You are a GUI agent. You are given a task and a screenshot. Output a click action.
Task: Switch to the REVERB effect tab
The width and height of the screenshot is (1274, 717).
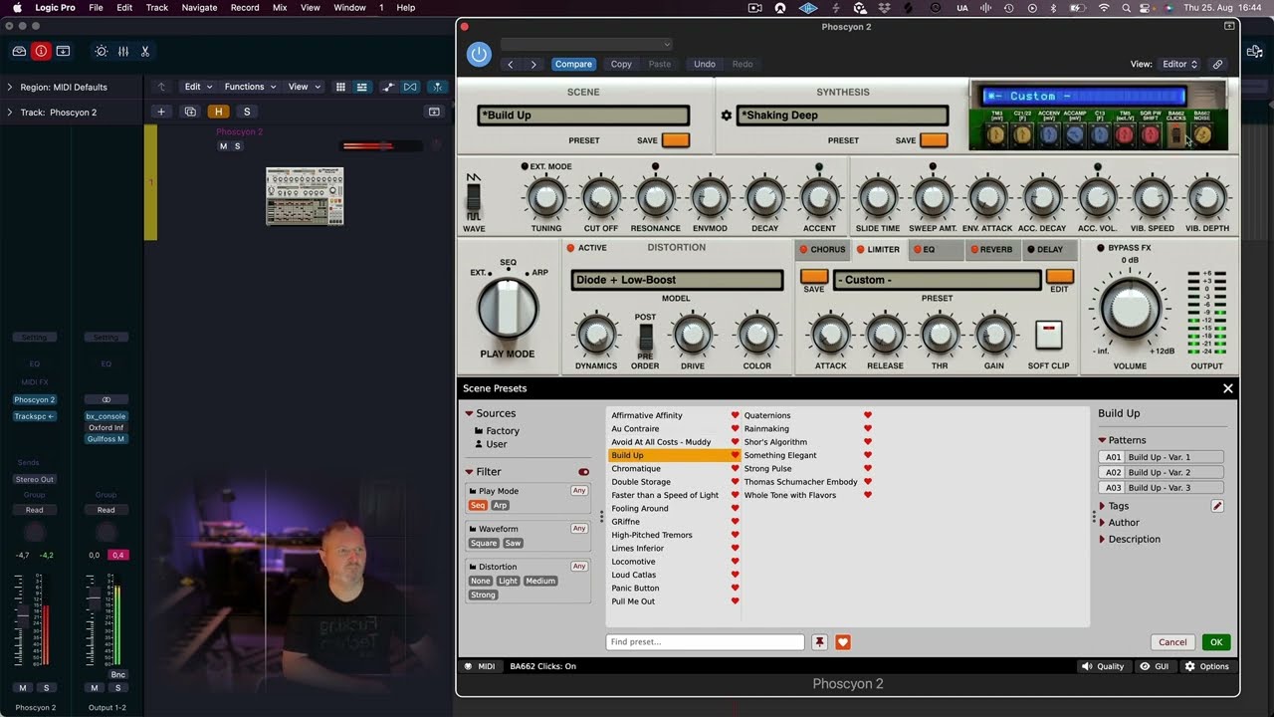click(992, 250)
